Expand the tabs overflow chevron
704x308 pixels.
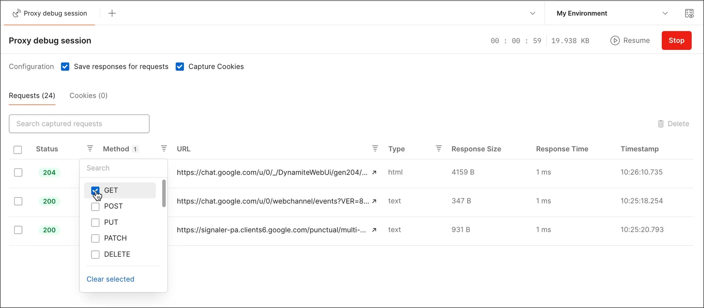532,13
